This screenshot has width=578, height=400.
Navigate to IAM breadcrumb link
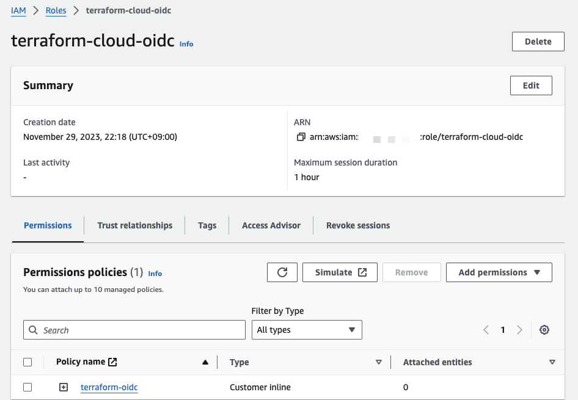(x=18, y=10)
